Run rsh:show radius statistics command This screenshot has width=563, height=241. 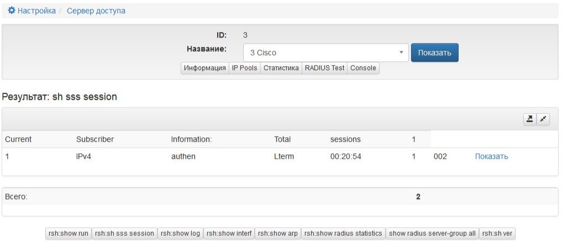(x=343, y=233)
